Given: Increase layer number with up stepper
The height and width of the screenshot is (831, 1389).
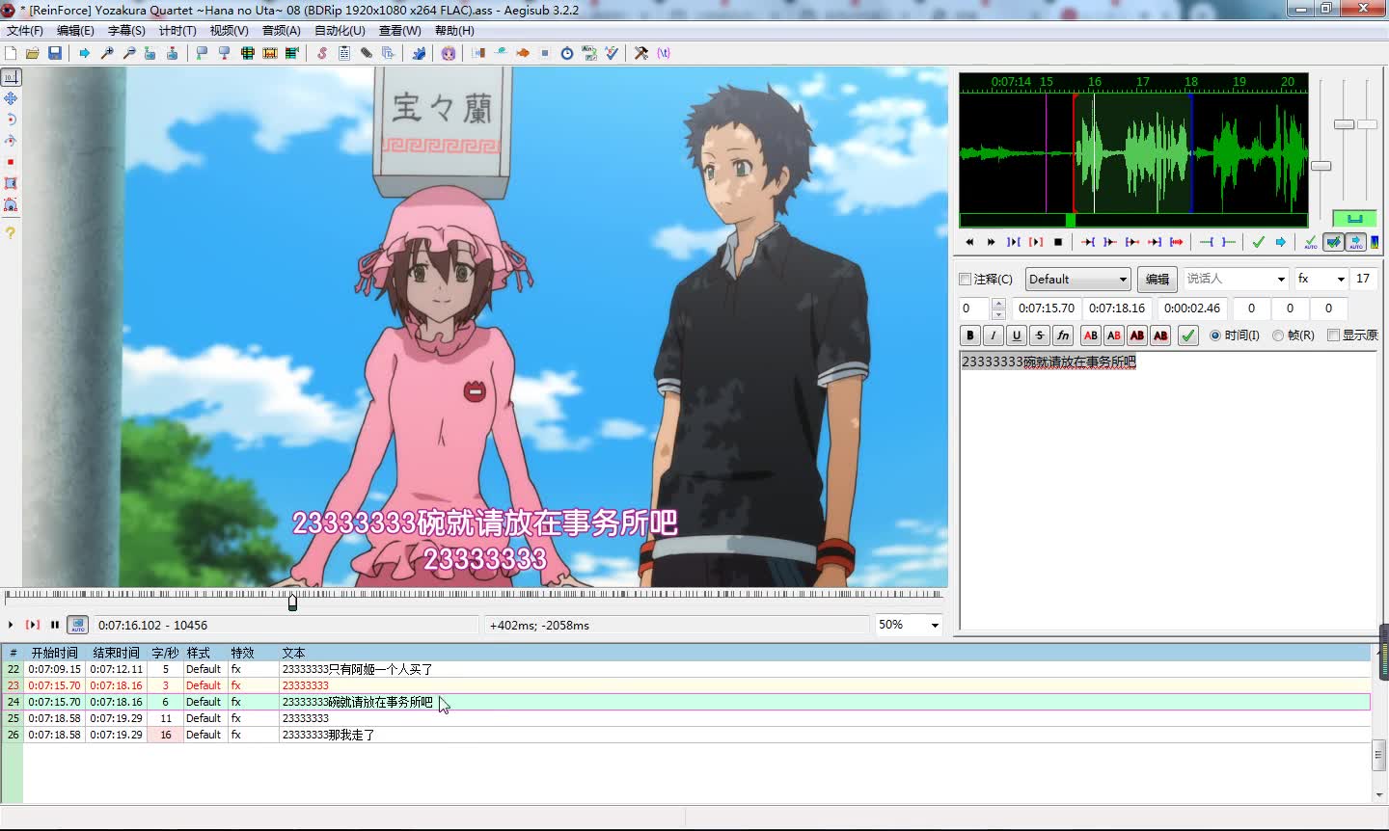Looking at the screenshot, I should [998, 303].
